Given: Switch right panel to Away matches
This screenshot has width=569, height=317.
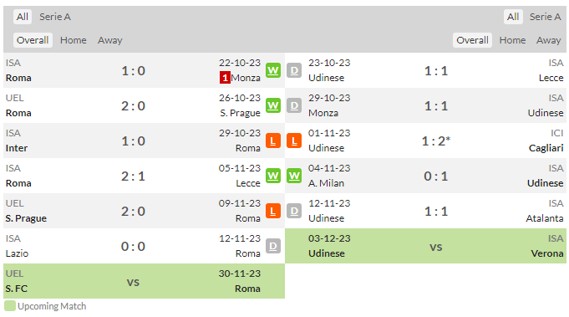Looking at the screenshot, I should pos(549,40).
